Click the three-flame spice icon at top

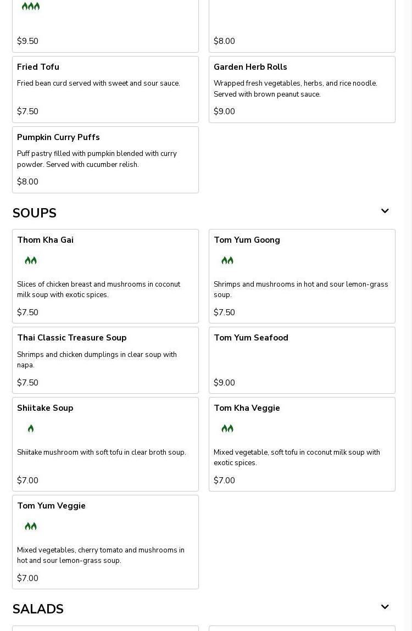pyautogui.click(x=31, y=7)
